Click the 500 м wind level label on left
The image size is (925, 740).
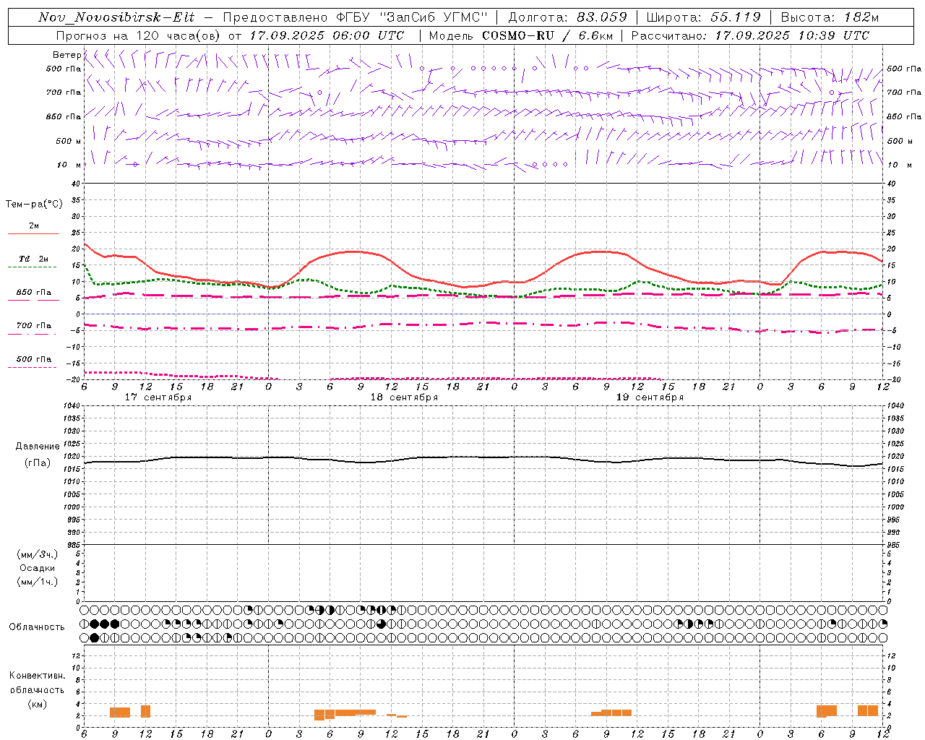[69, 141]
